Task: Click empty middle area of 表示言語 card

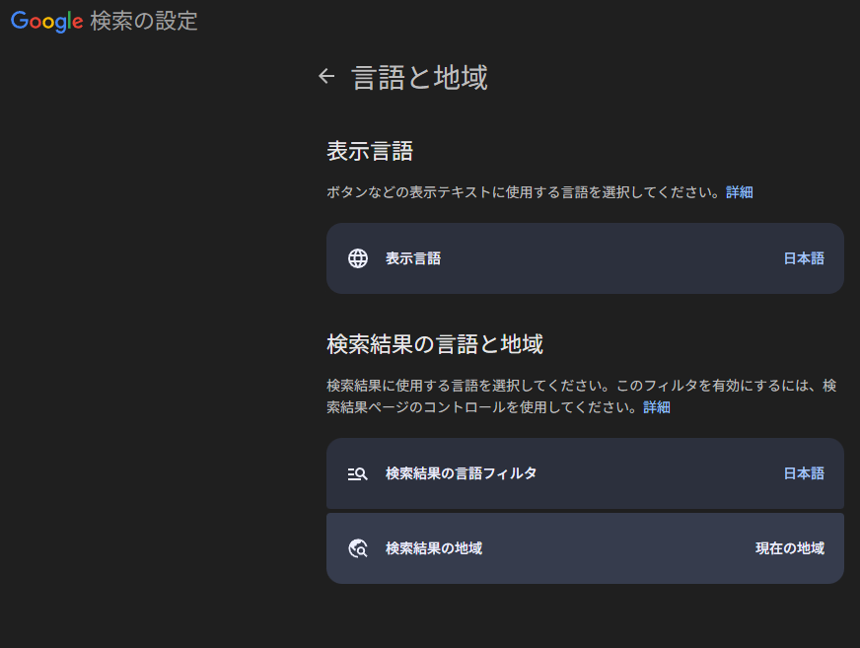Action: 611,258
